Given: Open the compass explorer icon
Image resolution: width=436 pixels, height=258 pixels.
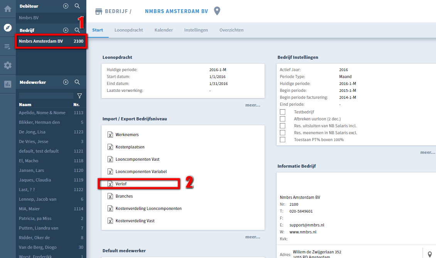Looking at the screenshot, I should pyautogui.click(x=8, y=28).
